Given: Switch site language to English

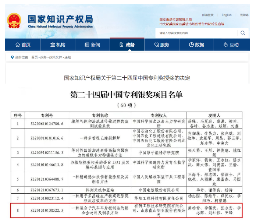Looking at the screenshot, I should (x=227, y=15).
